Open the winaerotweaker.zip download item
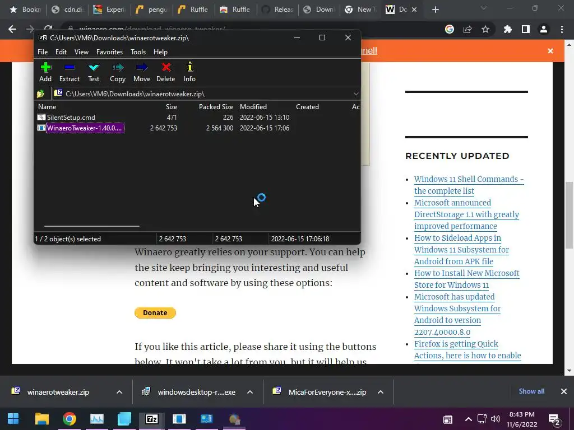 (x=58, y=392)
